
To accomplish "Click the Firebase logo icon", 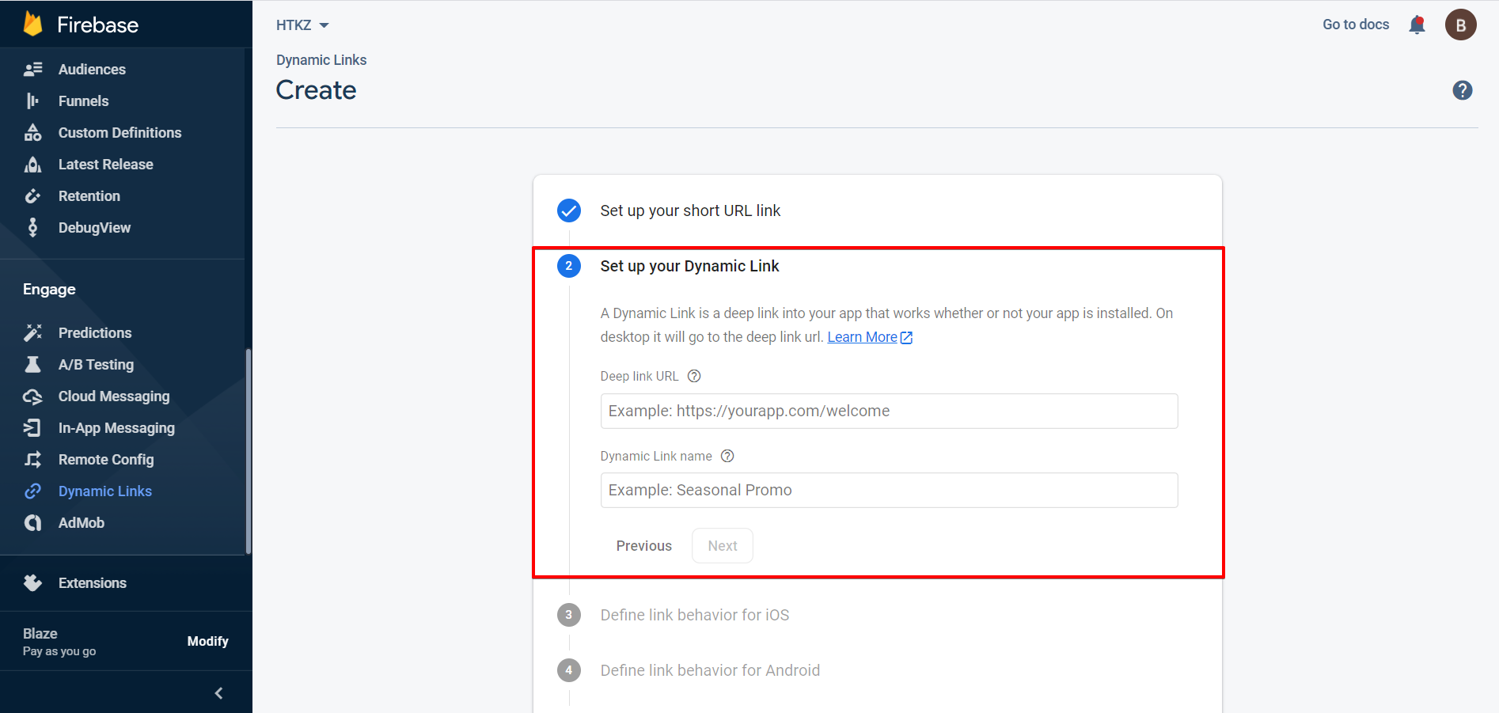I will 32,25.
